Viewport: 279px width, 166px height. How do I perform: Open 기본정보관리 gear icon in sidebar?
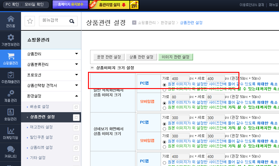[x=11, y=37]
